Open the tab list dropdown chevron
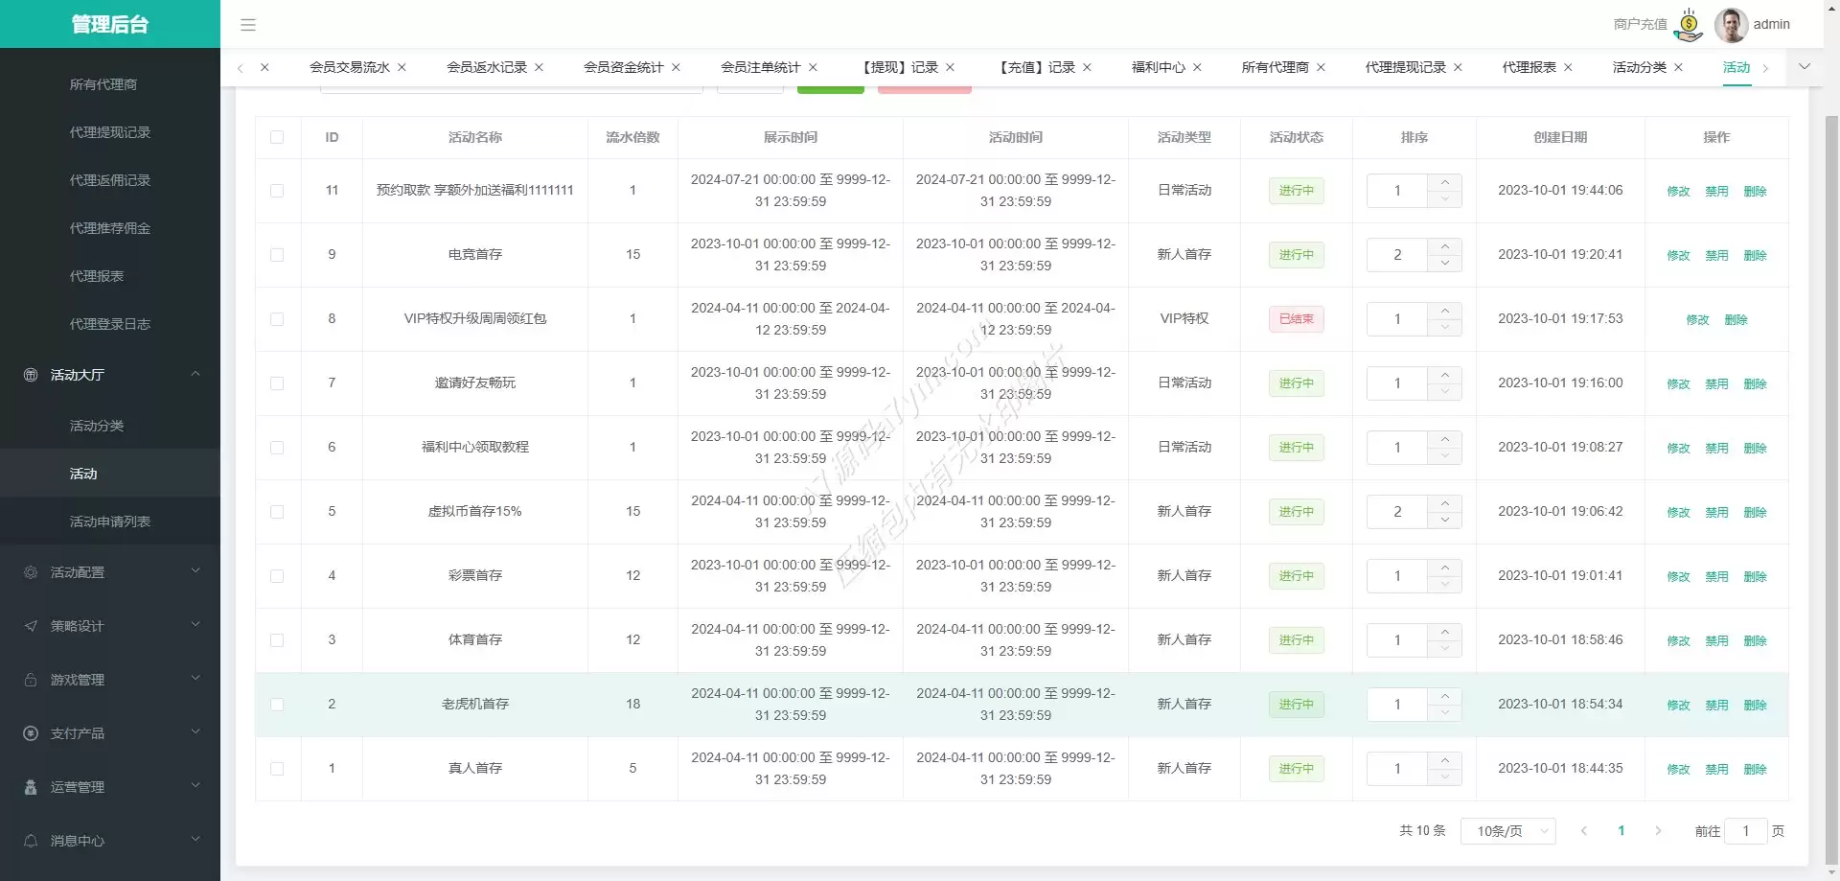This screenshot has width=1840, height=881. click(1805, 67)
